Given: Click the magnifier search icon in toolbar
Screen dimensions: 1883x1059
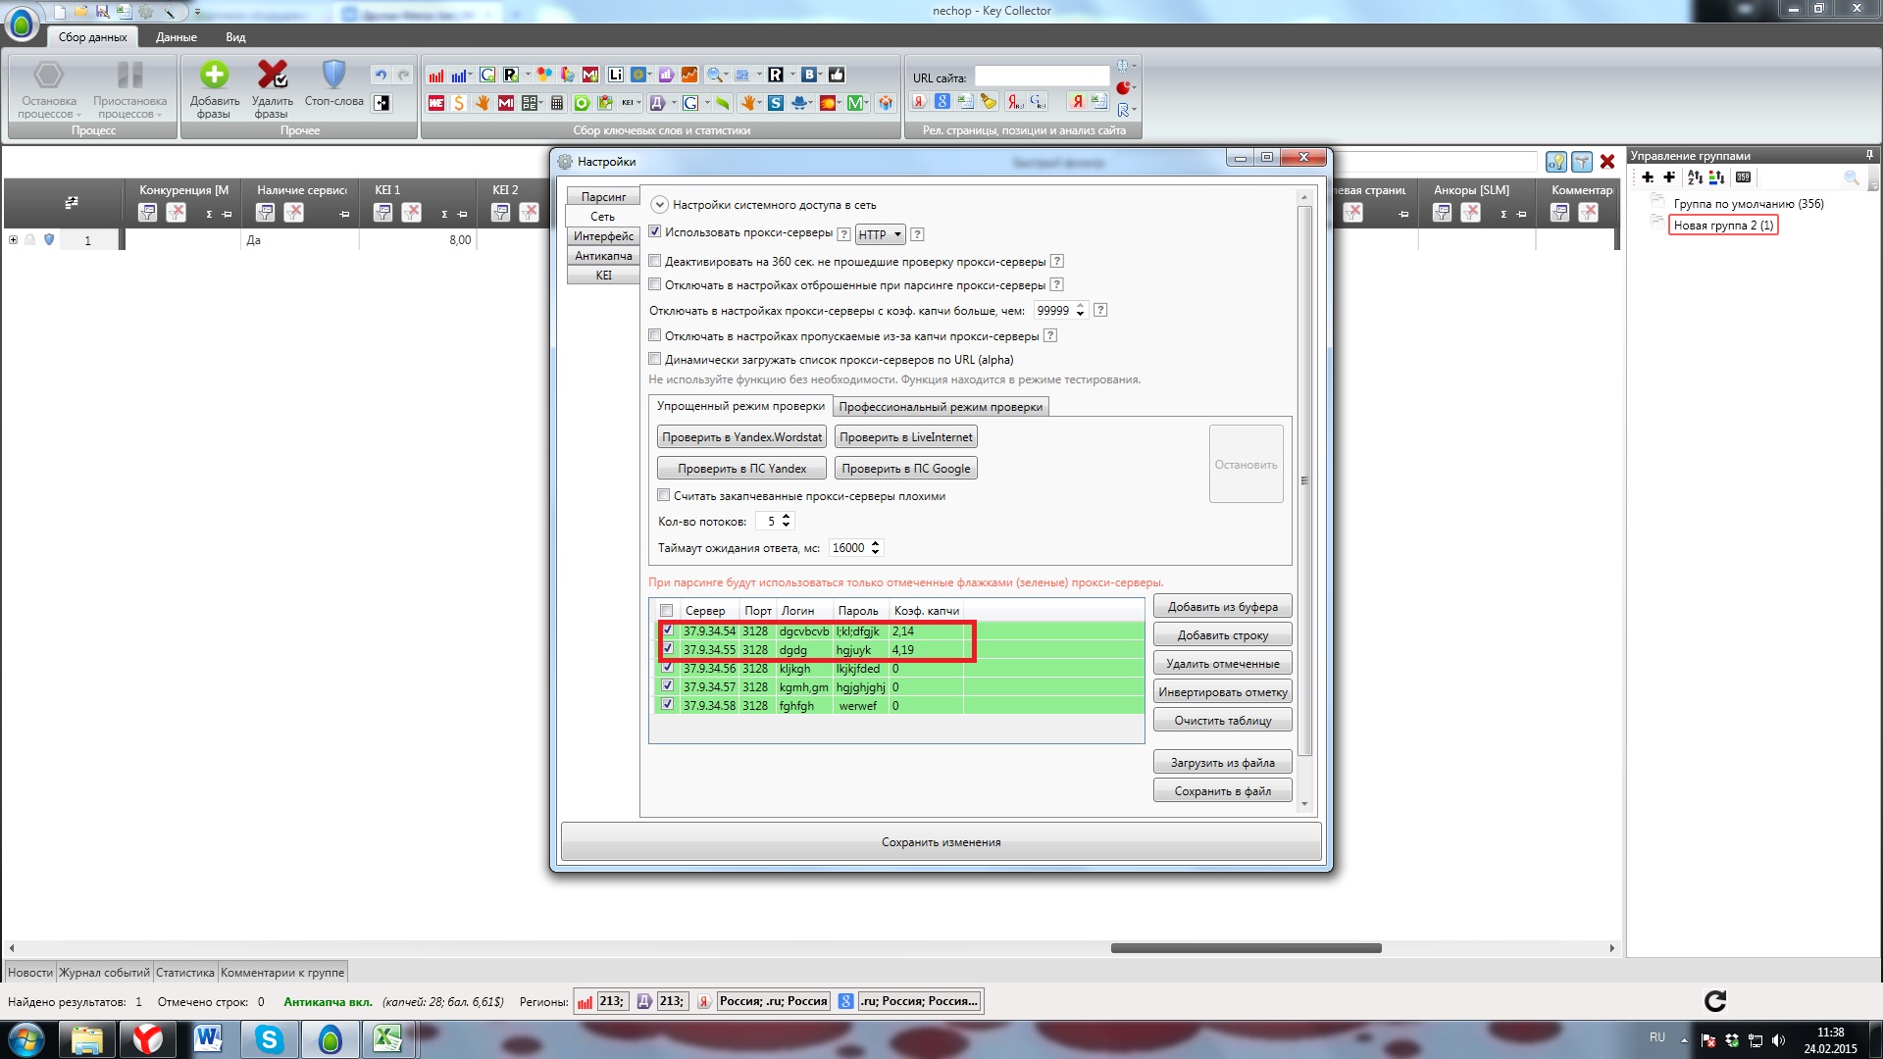Looking at the screenshot, I should (x=714, y=75).
